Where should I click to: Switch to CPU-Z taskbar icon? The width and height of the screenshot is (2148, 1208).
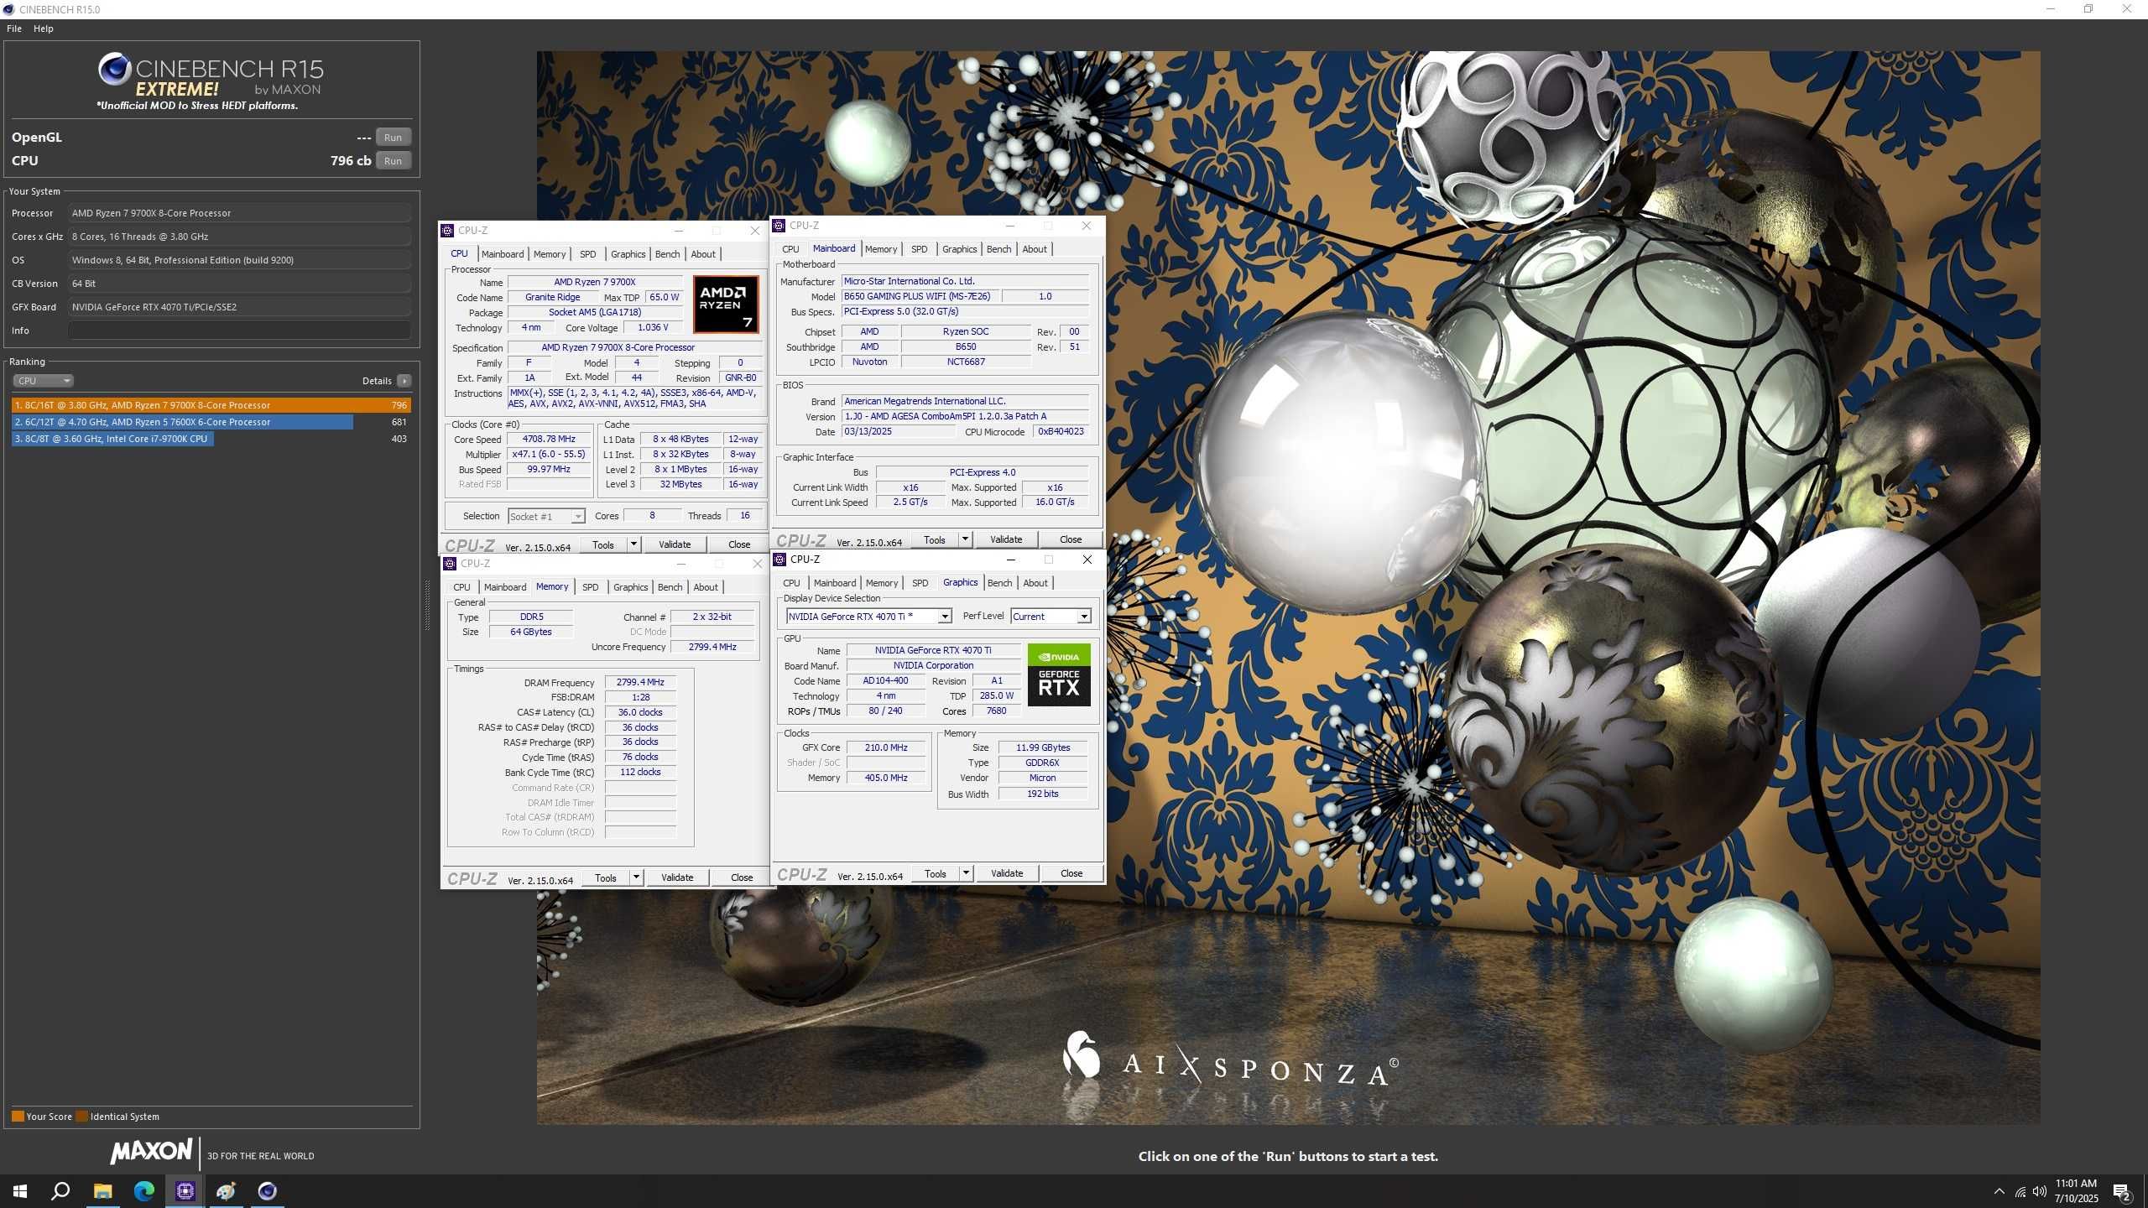coord(185,1191)
